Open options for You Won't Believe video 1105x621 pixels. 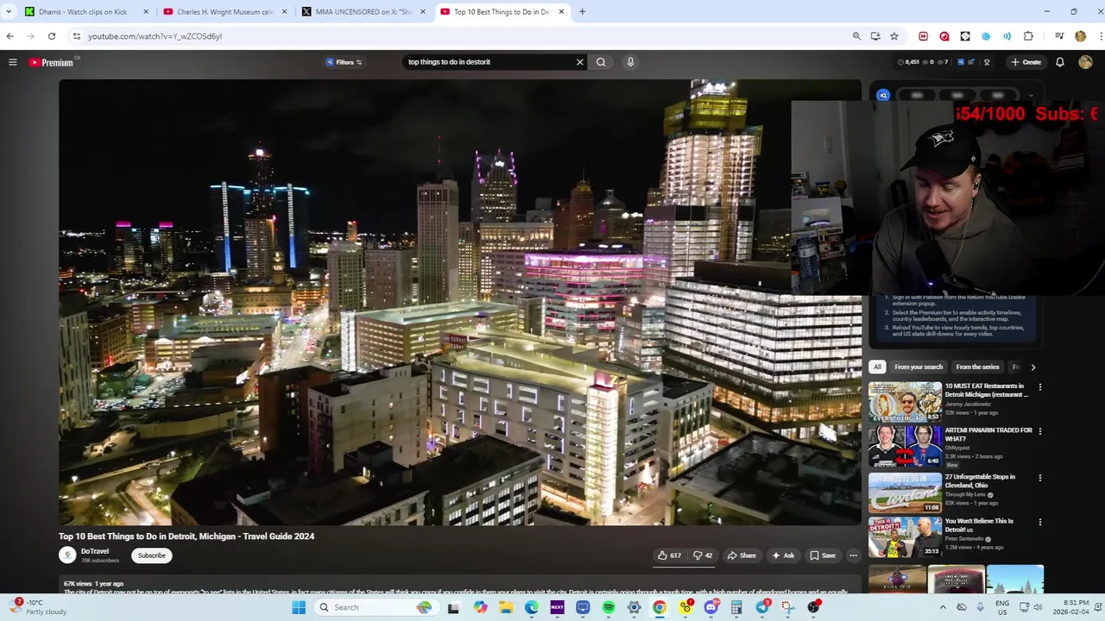(1039, 522)
